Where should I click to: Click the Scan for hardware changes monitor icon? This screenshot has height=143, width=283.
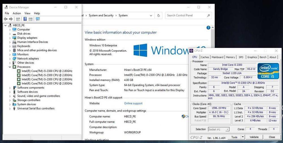point(38,19)
